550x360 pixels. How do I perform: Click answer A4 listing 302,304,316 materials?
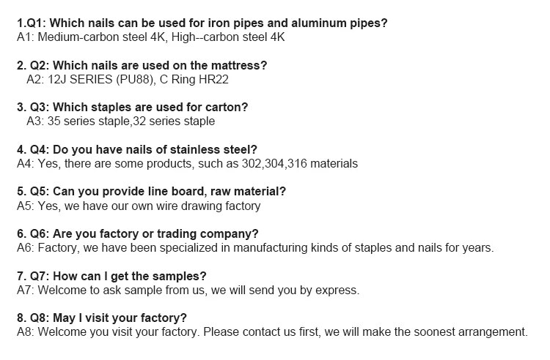click(x=187, y=163)
